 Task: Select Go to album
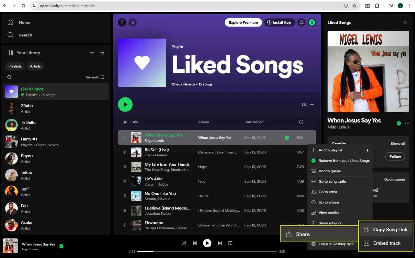tap(340, 202)
